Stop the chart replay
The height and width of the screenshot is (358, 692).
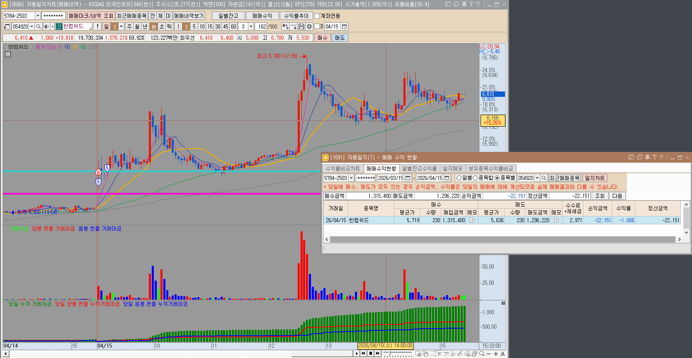pos(371,353)
